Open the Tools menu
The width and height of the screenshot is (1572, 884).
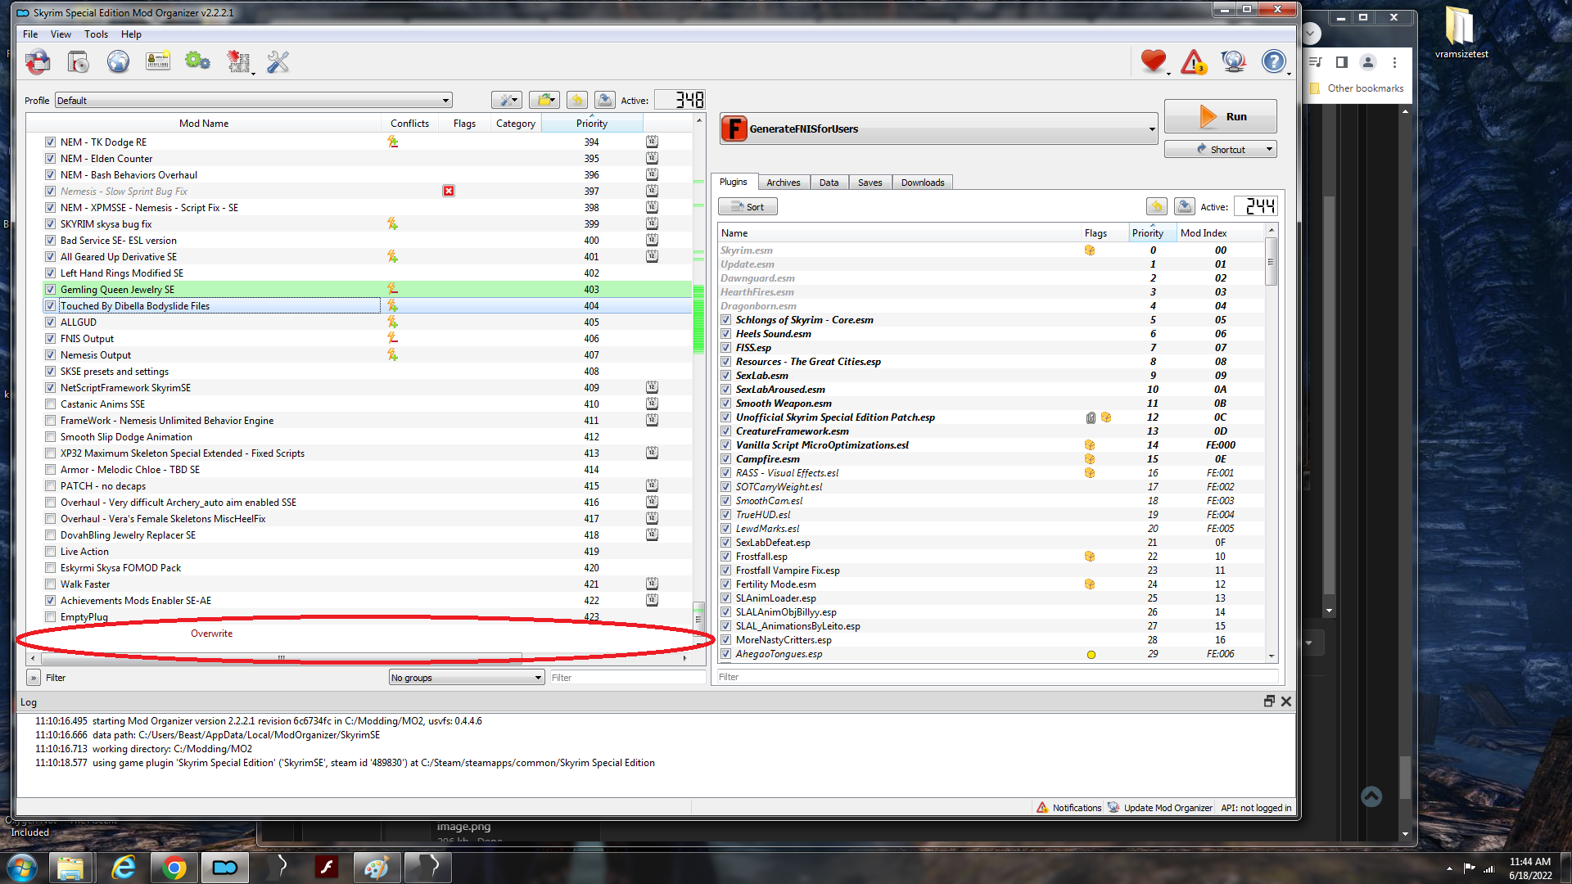tap(96, 34)
